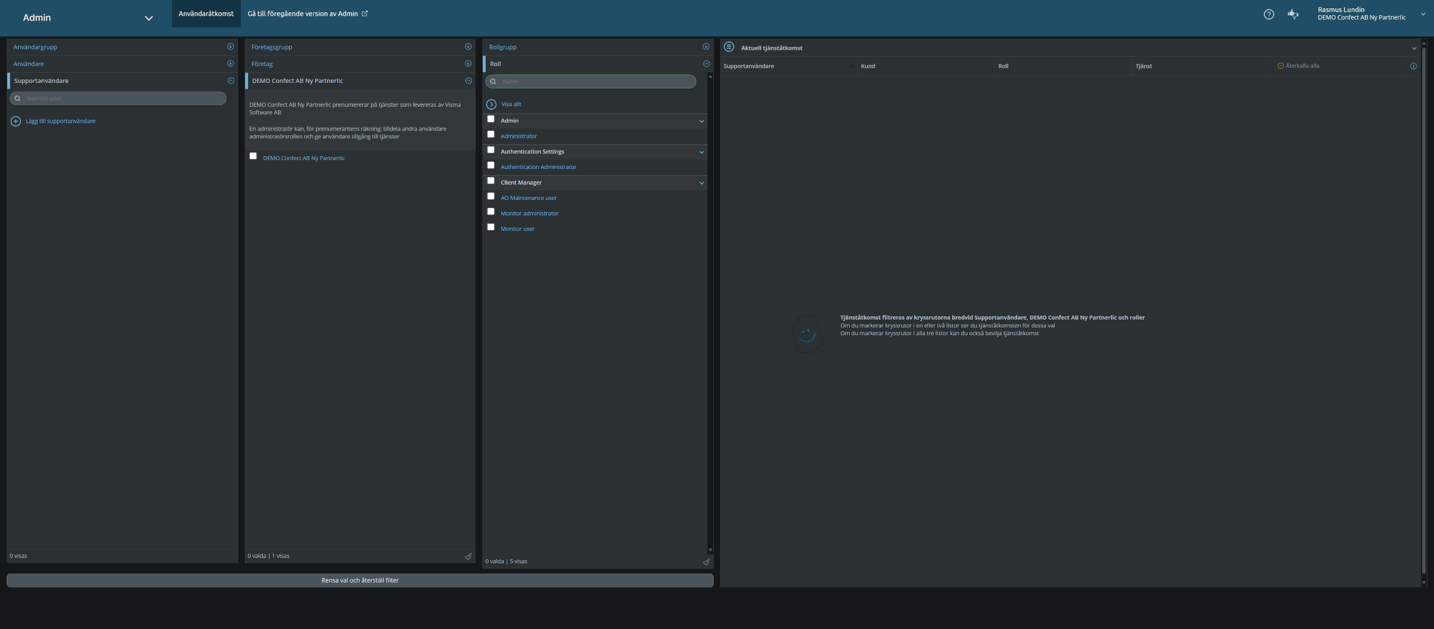This screenshot has width=1434, height=629.
Task: Click the Återkalla alla link
Action: (1302, 66)
